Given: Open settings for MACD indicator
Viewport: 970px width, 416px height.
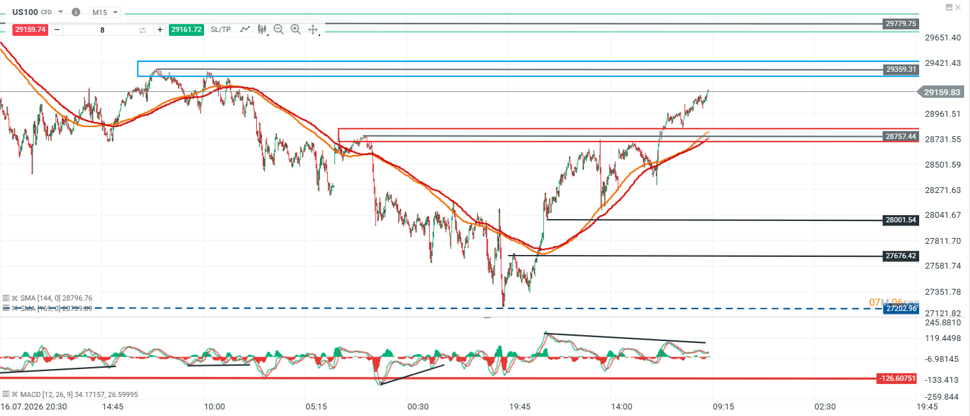Looking at the screenshot, I should [x=6, y=394].
